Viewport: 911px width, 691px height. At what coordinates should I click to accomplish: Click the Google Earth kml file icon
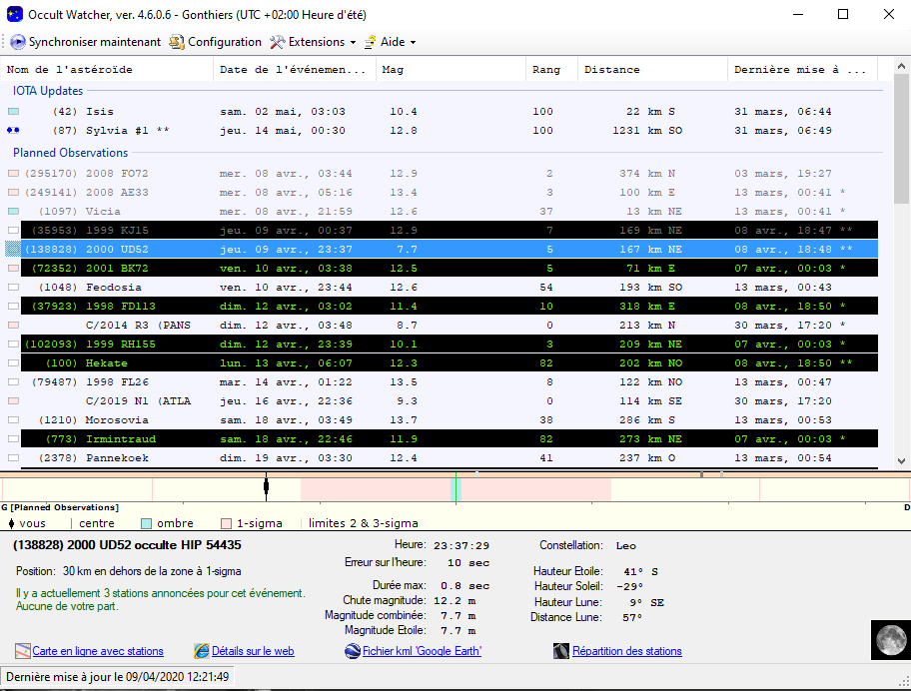[x=352, y=651]
